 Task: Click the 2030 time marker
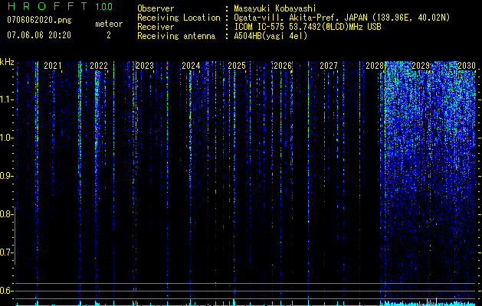467,66
